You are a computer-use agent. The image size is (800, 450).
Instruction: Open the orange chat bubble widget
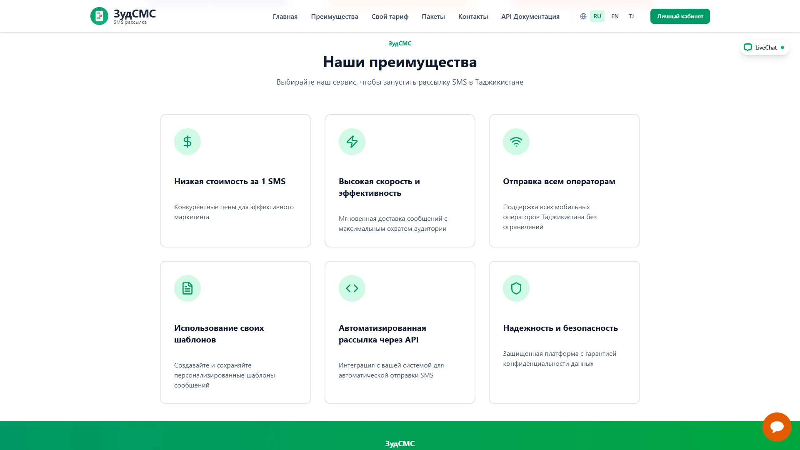[777, 427]
